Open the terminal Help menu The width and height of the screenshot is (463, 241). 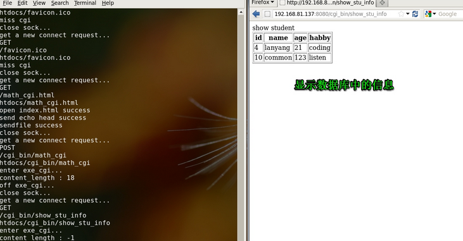(x=108, y=3)
